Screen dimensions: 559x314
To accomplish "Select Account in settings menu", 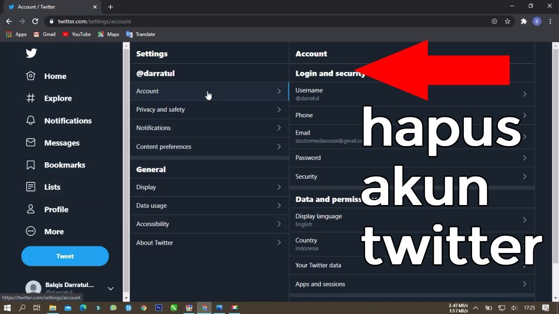I will pos(209,91).
